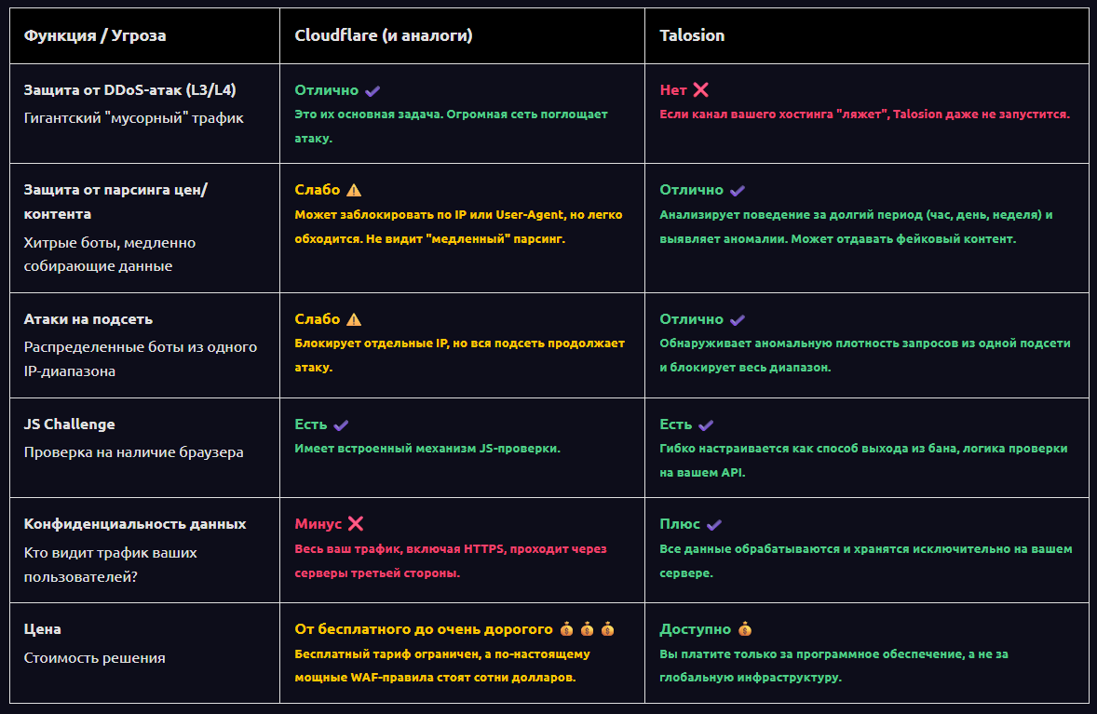Click the text "Бесплатный тариф ограничен"

point(386,653)
